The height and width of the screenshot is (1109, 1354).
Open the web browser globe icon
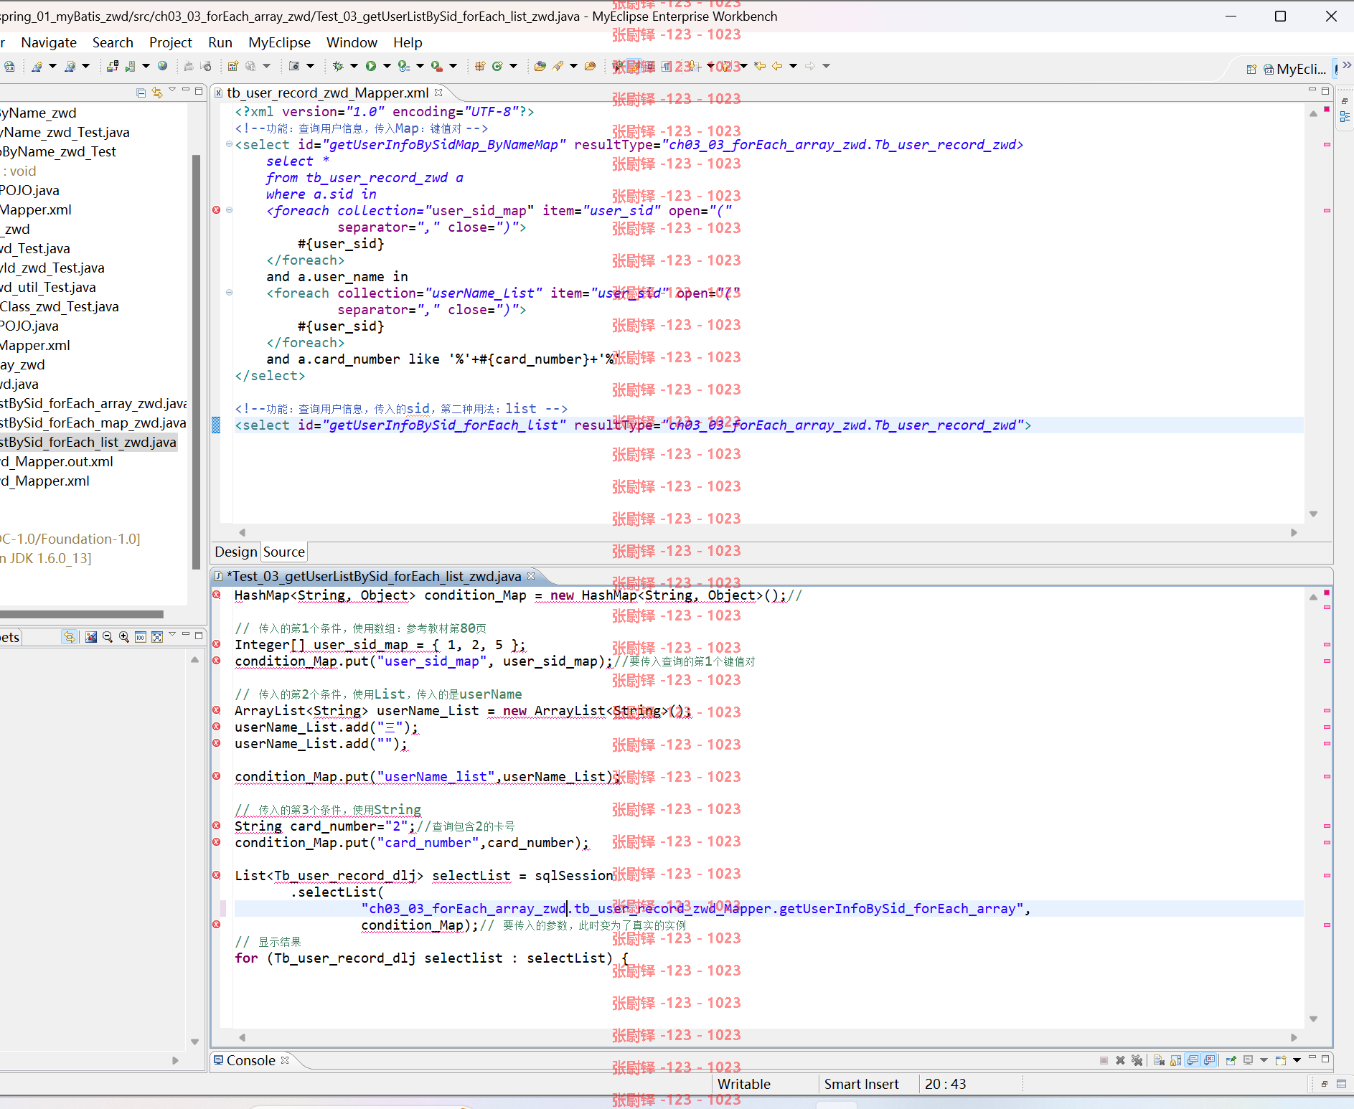pyautogui.click(x=163, y=66)
